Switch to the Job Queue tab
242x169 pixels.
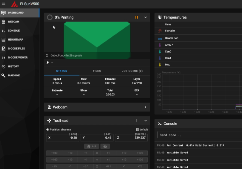tap(132, 71)
